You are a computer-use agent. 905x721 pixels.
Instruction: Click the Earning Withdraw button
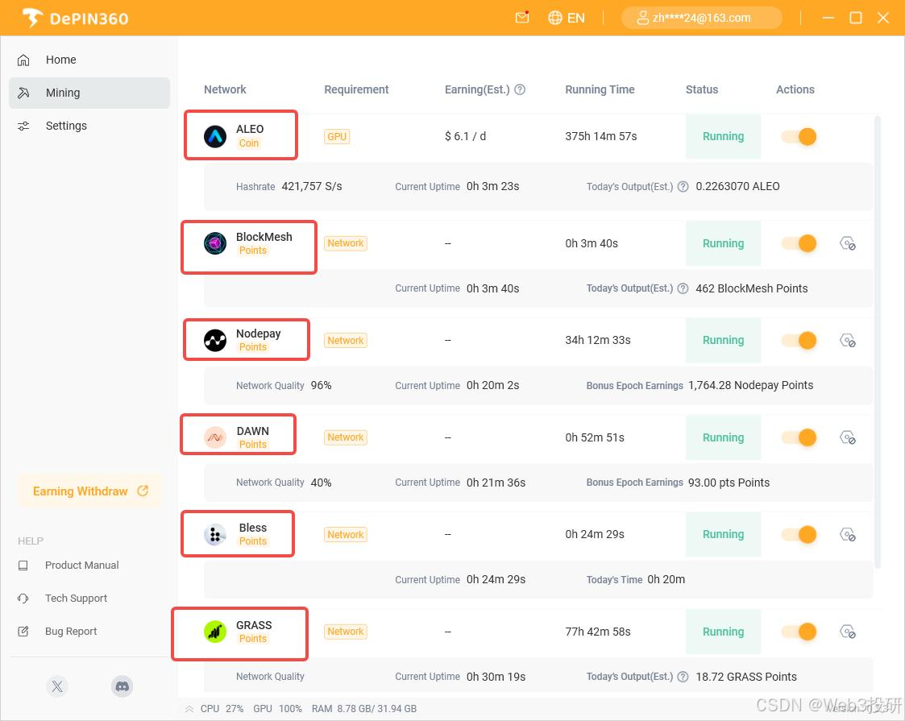[89, 491]
